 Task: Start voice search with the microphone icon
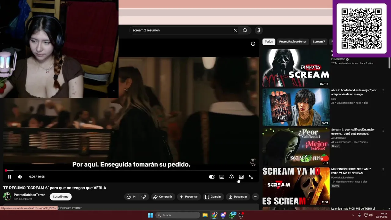click(x=259, y=30)
